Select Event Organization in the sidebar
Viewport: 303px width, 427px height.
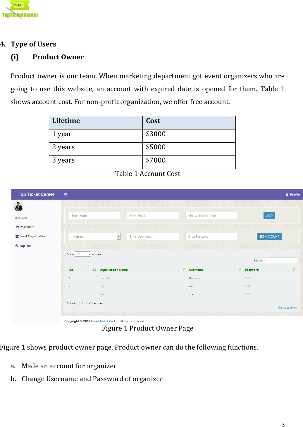click(x=32, y=236)
